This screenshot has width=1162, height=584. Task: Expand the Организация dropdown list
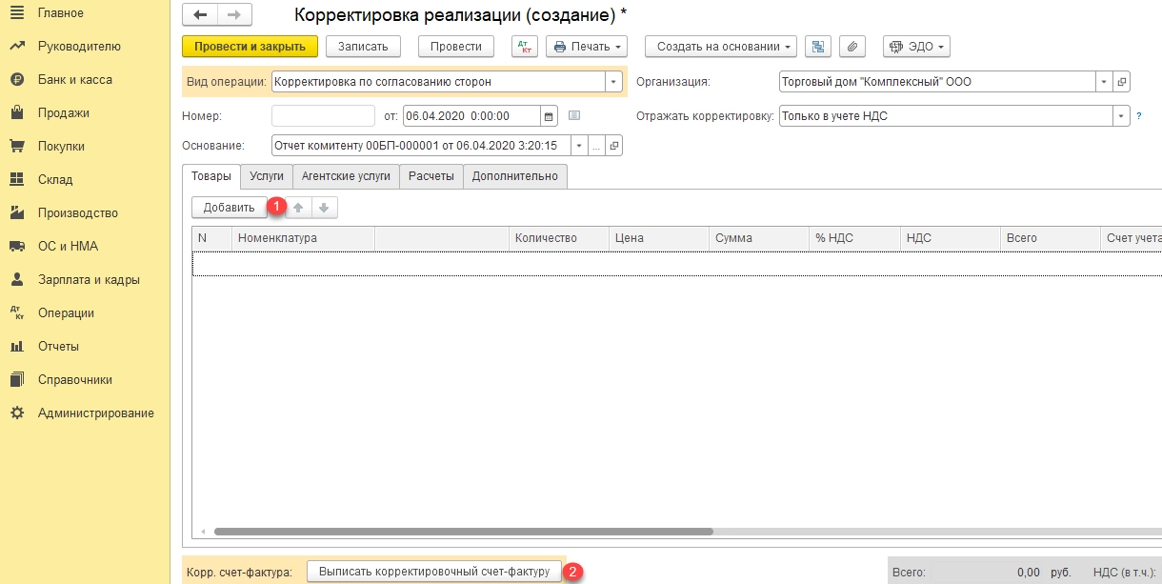pos(1104,82)
